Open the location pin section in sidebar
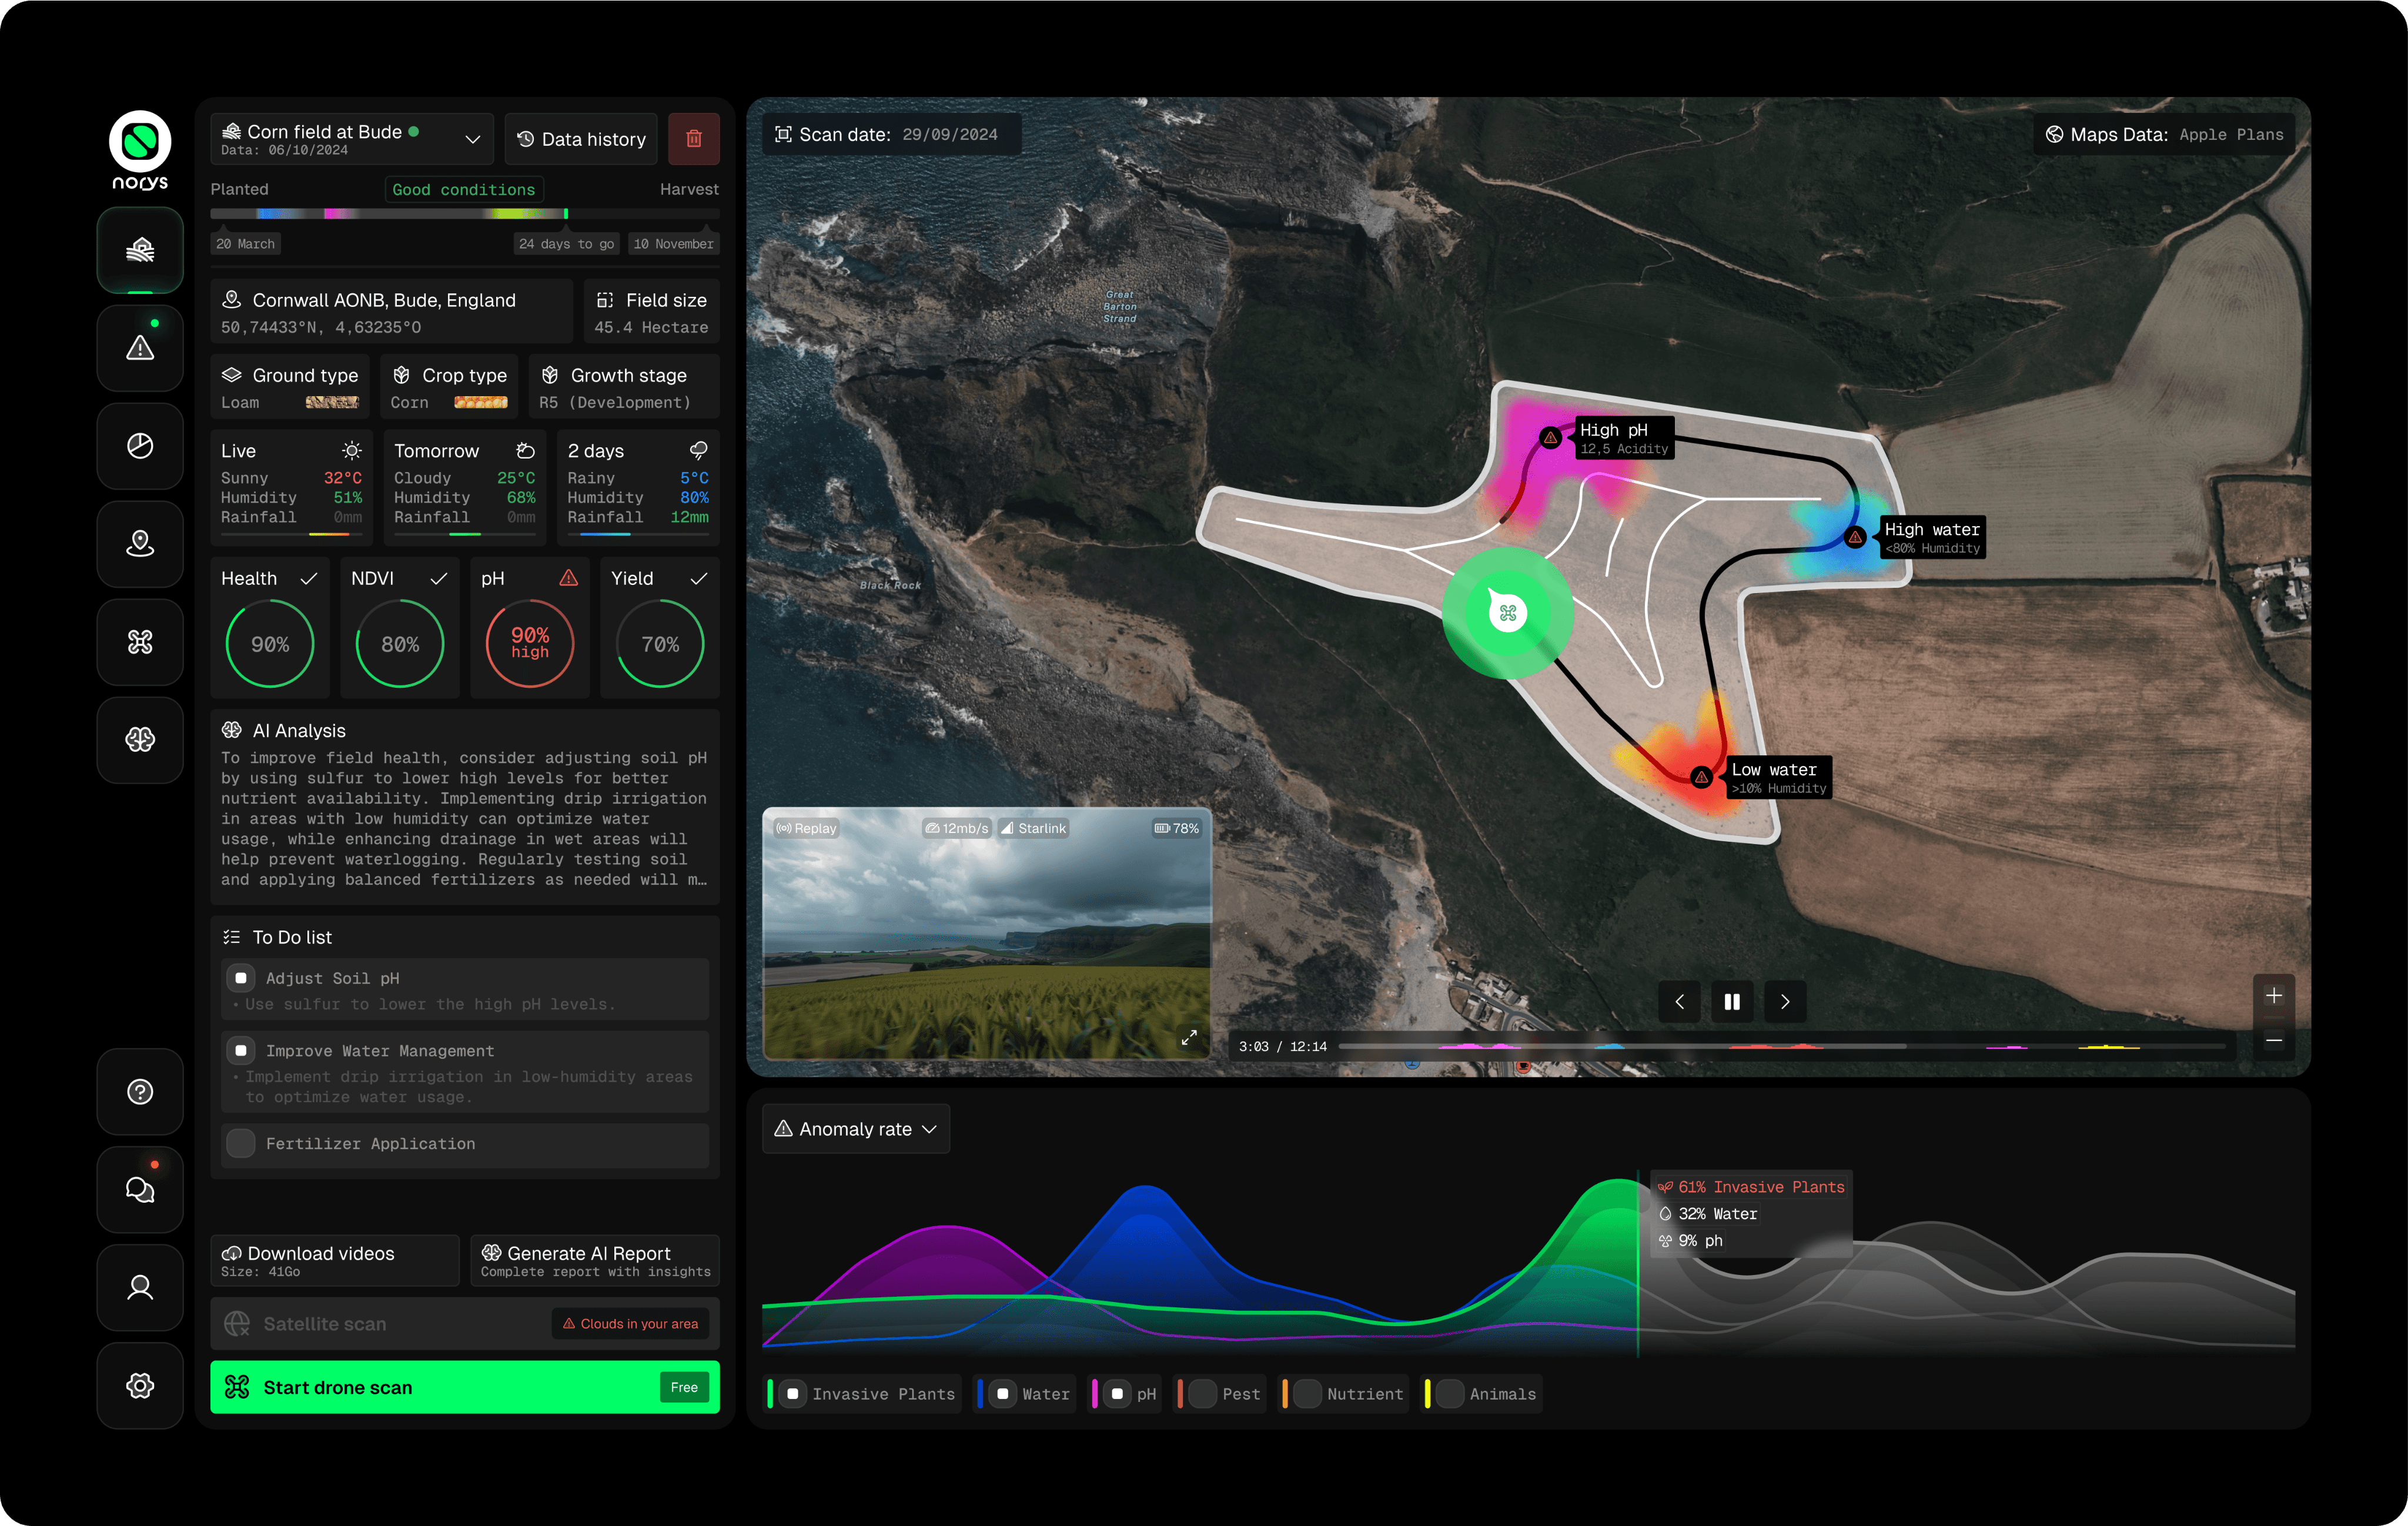 click(140, 544)
